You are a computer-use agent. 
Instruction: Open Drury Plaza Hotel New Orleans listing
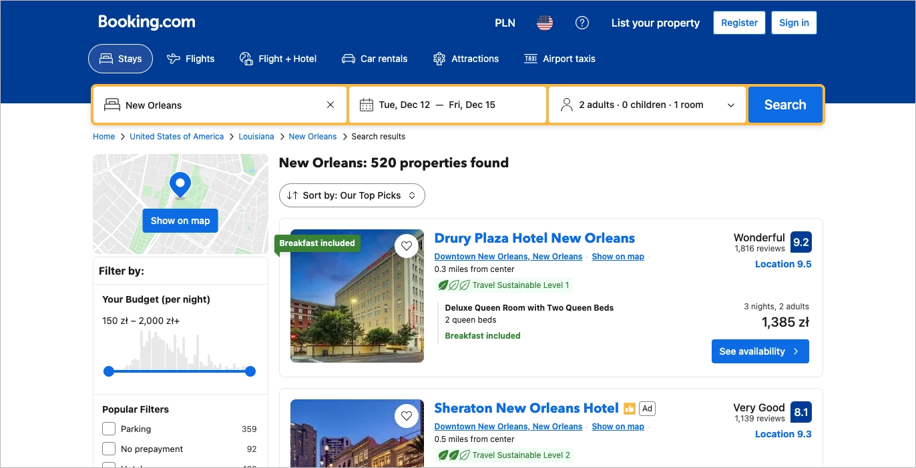534,238
